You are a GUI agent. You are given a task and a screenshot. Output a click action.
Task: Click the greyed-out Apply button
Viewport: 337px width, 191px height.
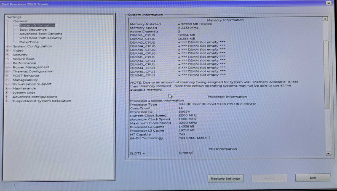pyautogui.click(x=269, y=178)
